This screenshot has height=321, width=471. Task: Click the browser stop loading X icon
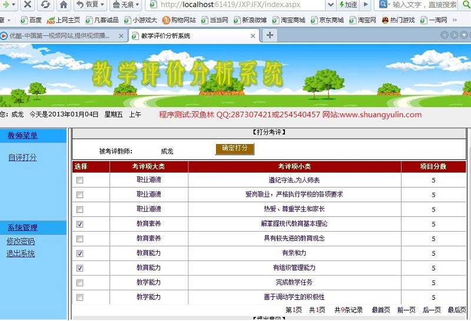[x=28, y=5]
